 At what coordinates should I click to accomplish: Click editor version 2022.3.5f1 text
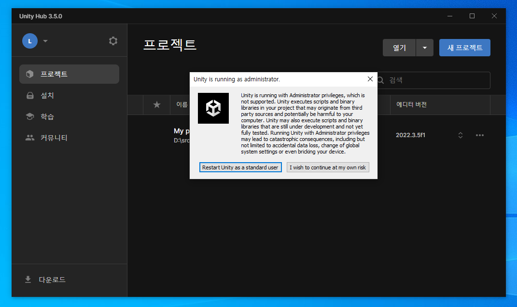410,135
